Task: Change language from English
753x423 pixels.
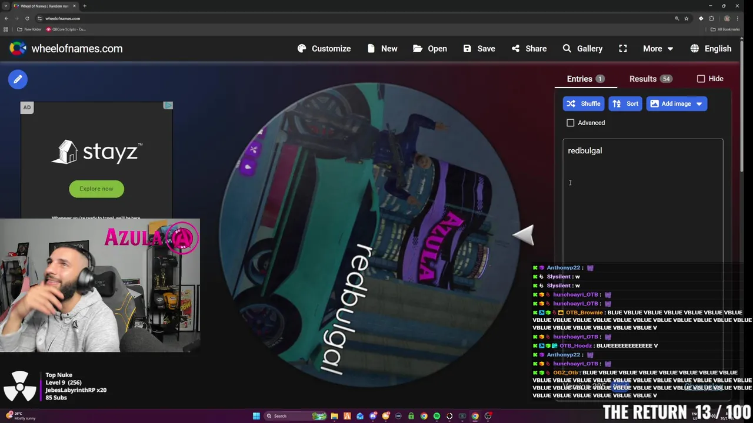Action: [711, 49]
